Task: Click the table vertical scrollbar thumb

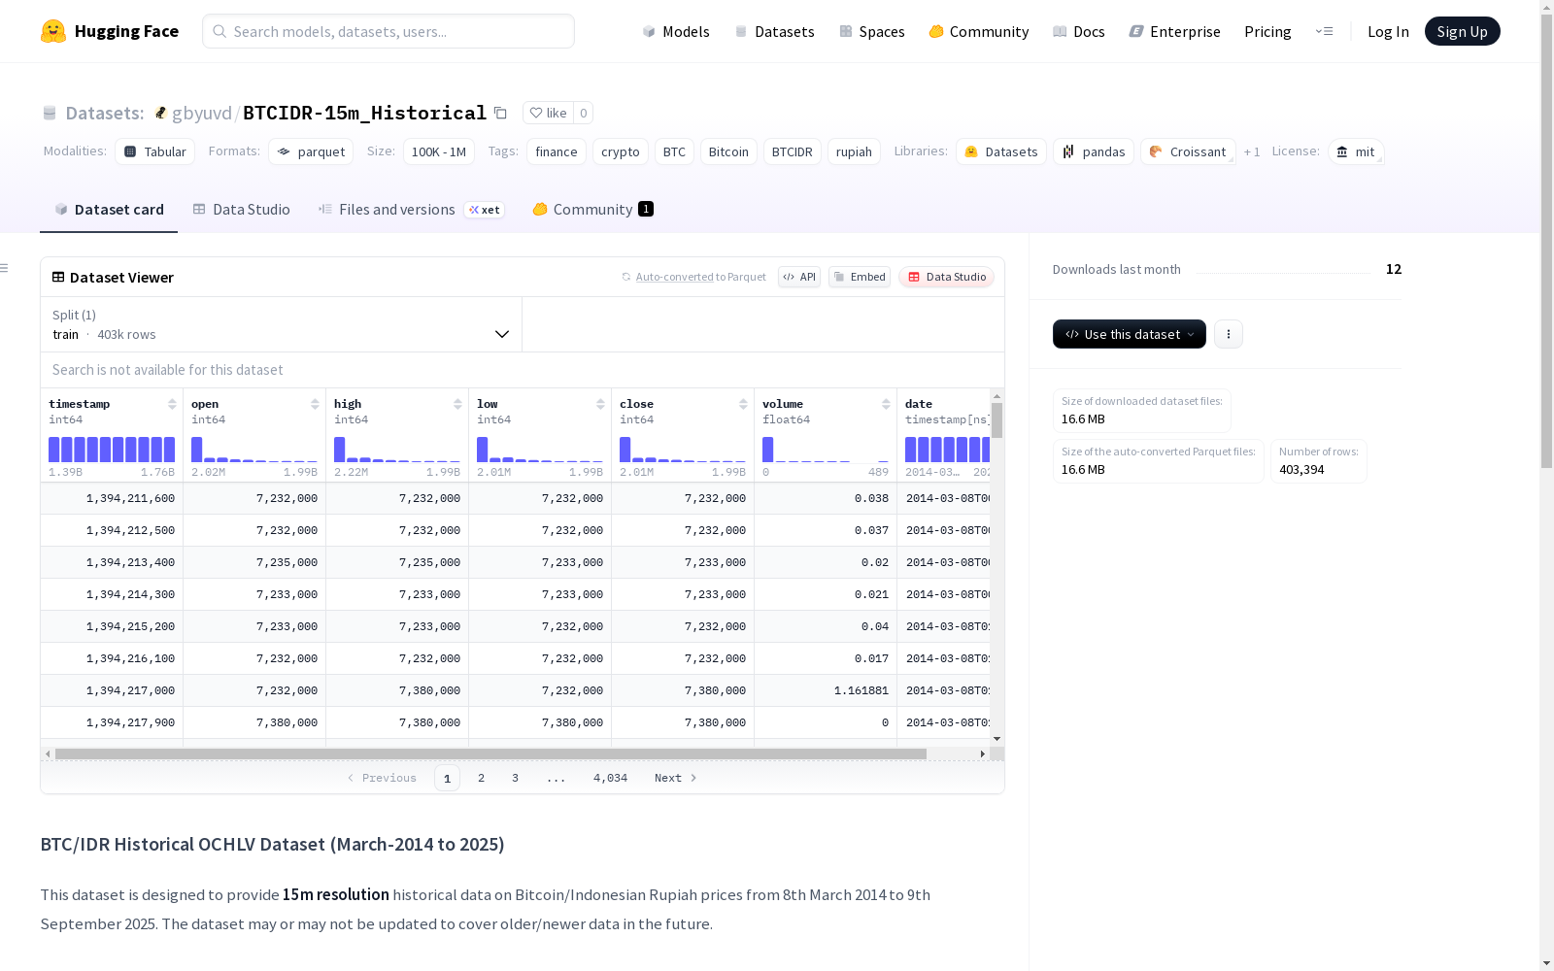Action: (x=997, y=420)
